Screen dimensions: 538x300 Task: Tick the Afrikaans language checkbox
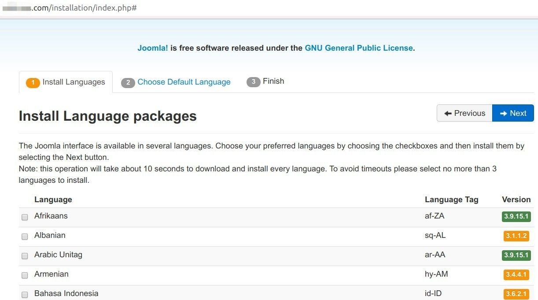point(25,217)
